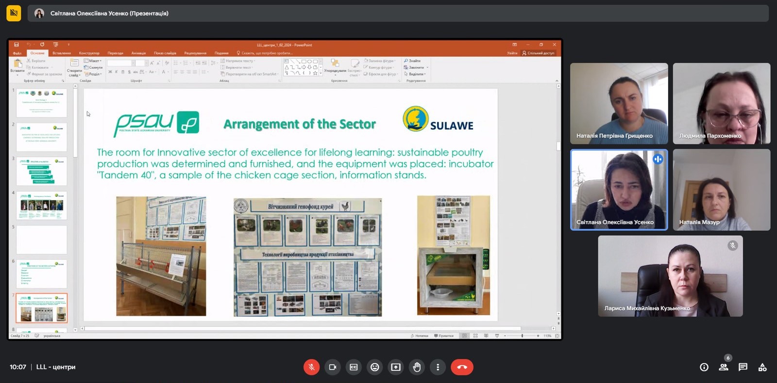Show the participants people panel

724,367
